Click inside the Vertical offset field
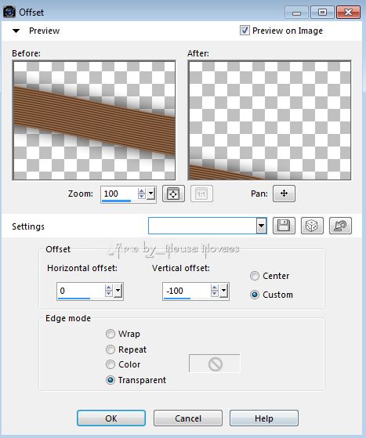This screenshot has height=438, width=366. 187,291
